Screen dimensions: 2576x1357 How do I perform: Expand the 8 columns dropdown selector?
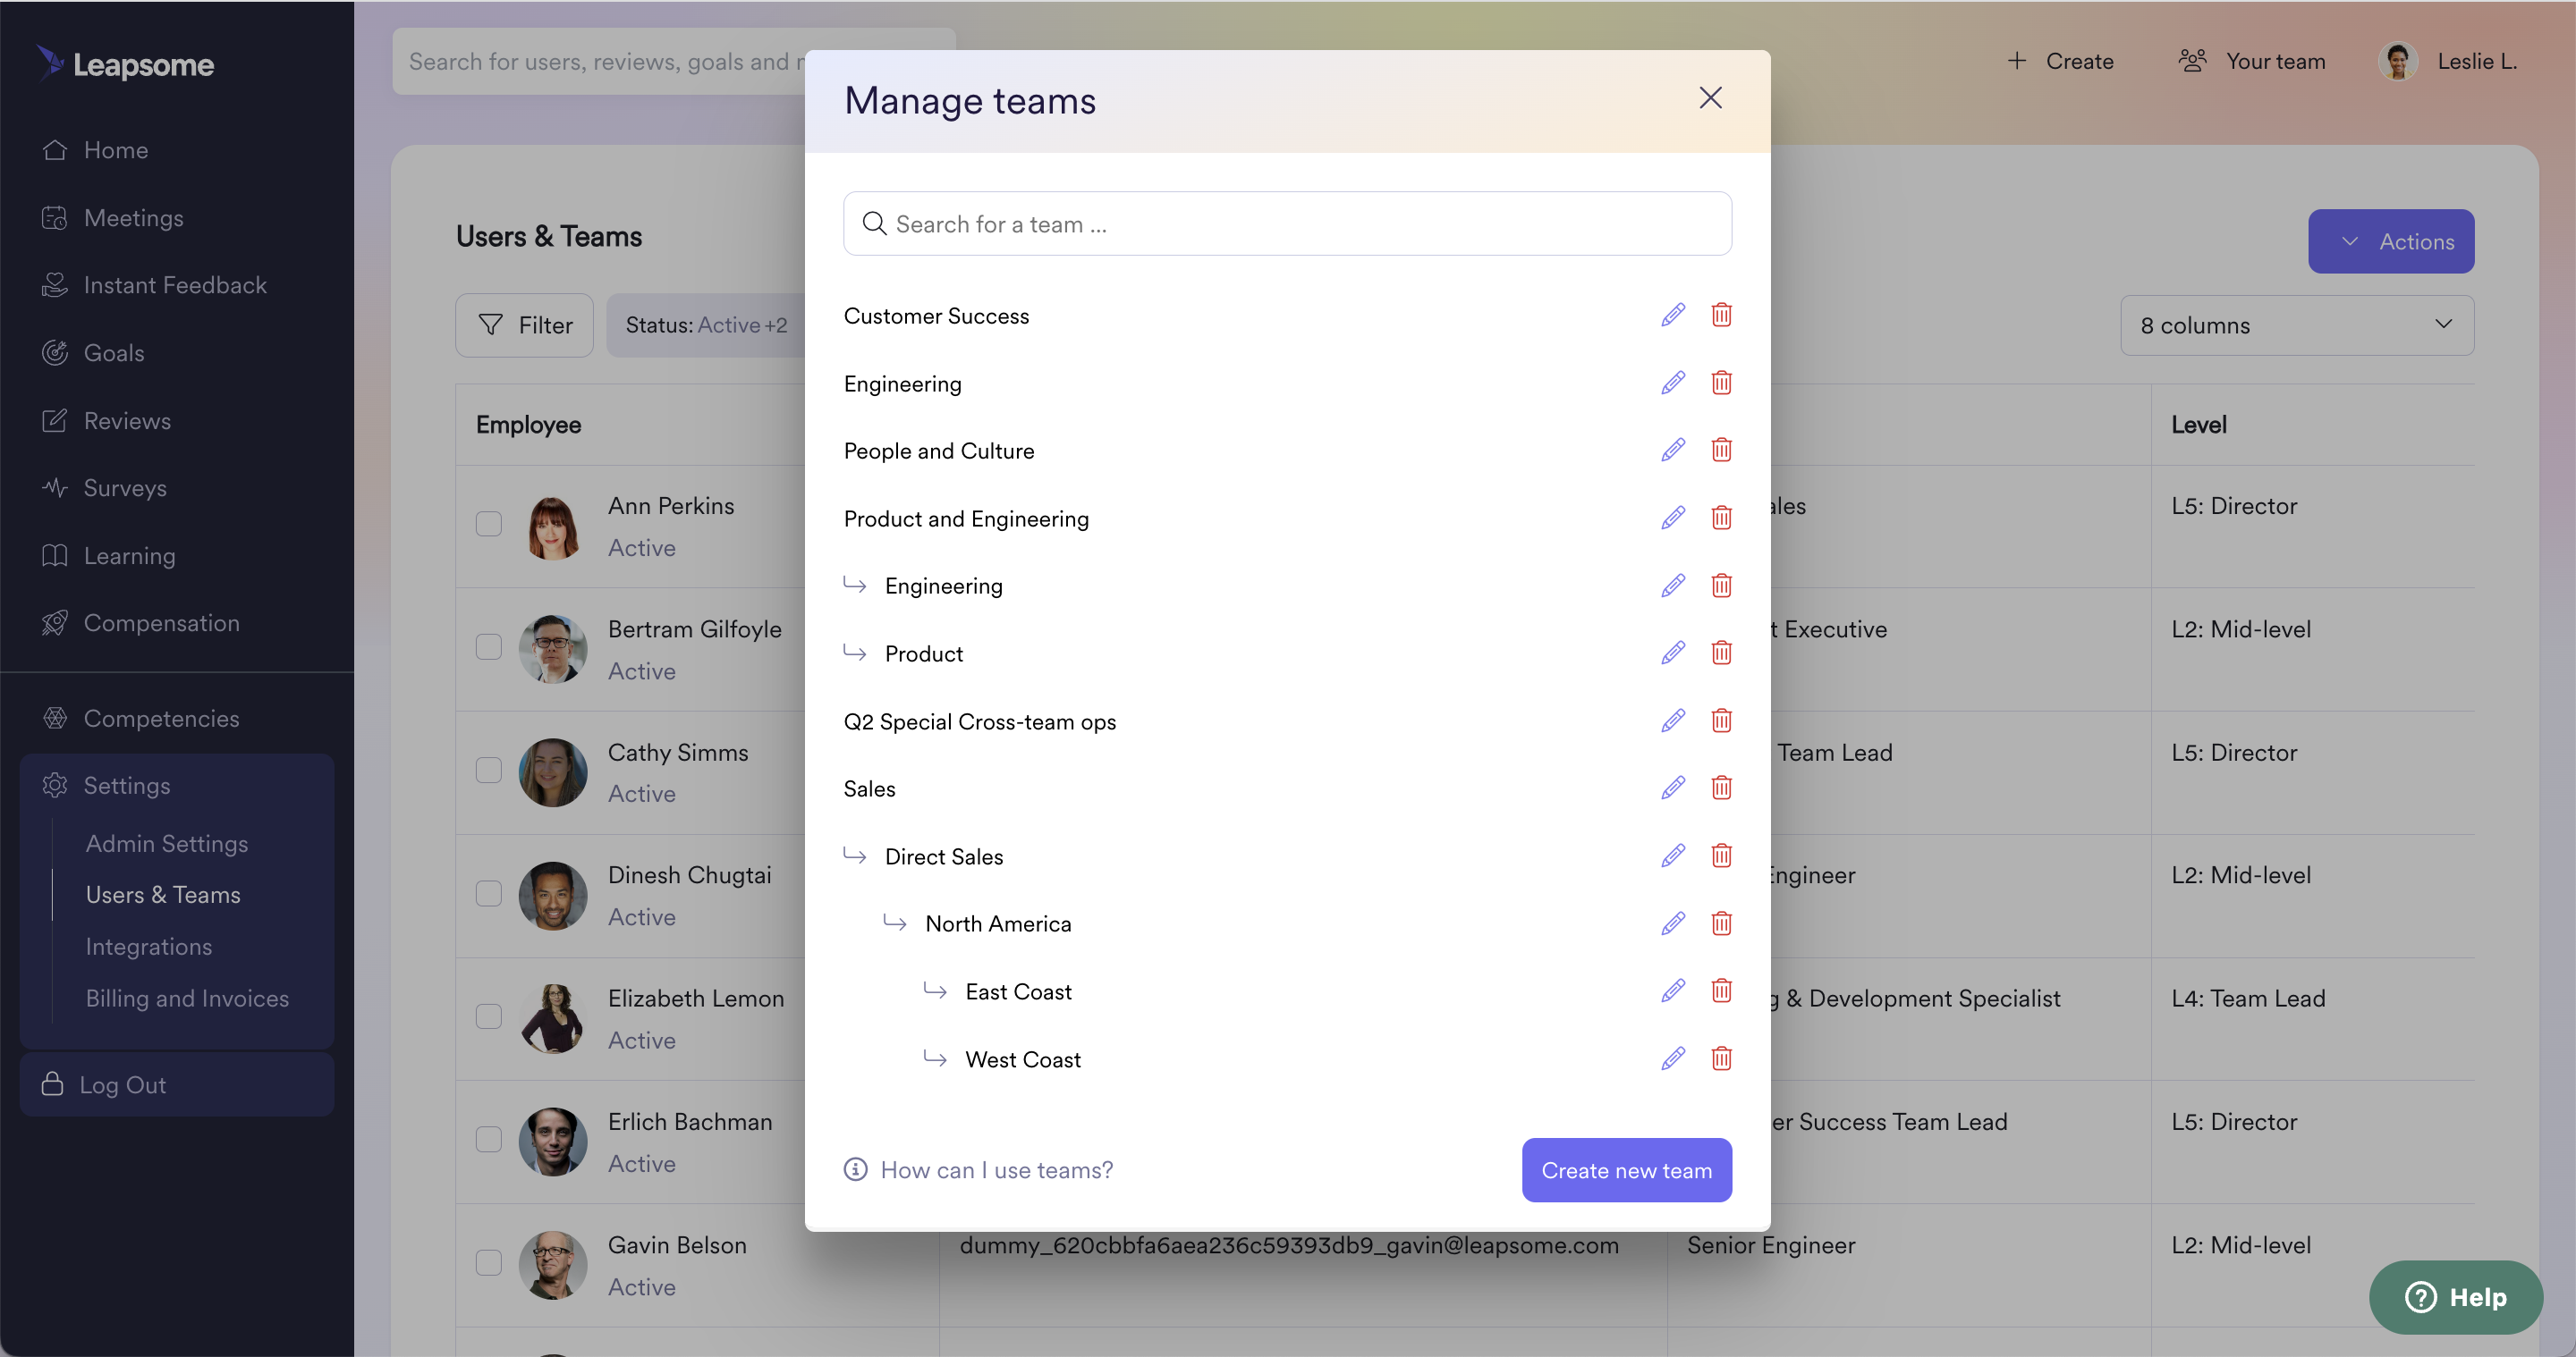[x=2299, y=324]
